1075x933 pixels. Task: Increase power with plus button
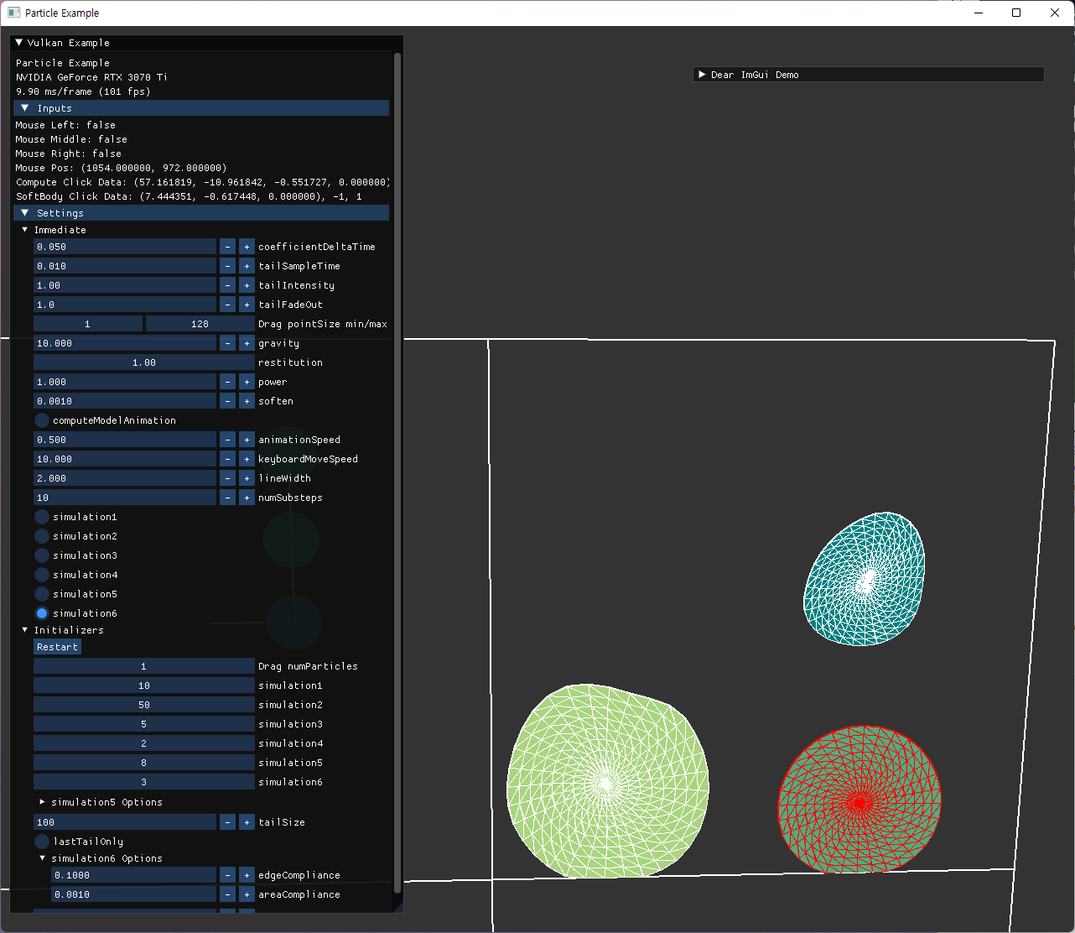(x=247, y=382)
